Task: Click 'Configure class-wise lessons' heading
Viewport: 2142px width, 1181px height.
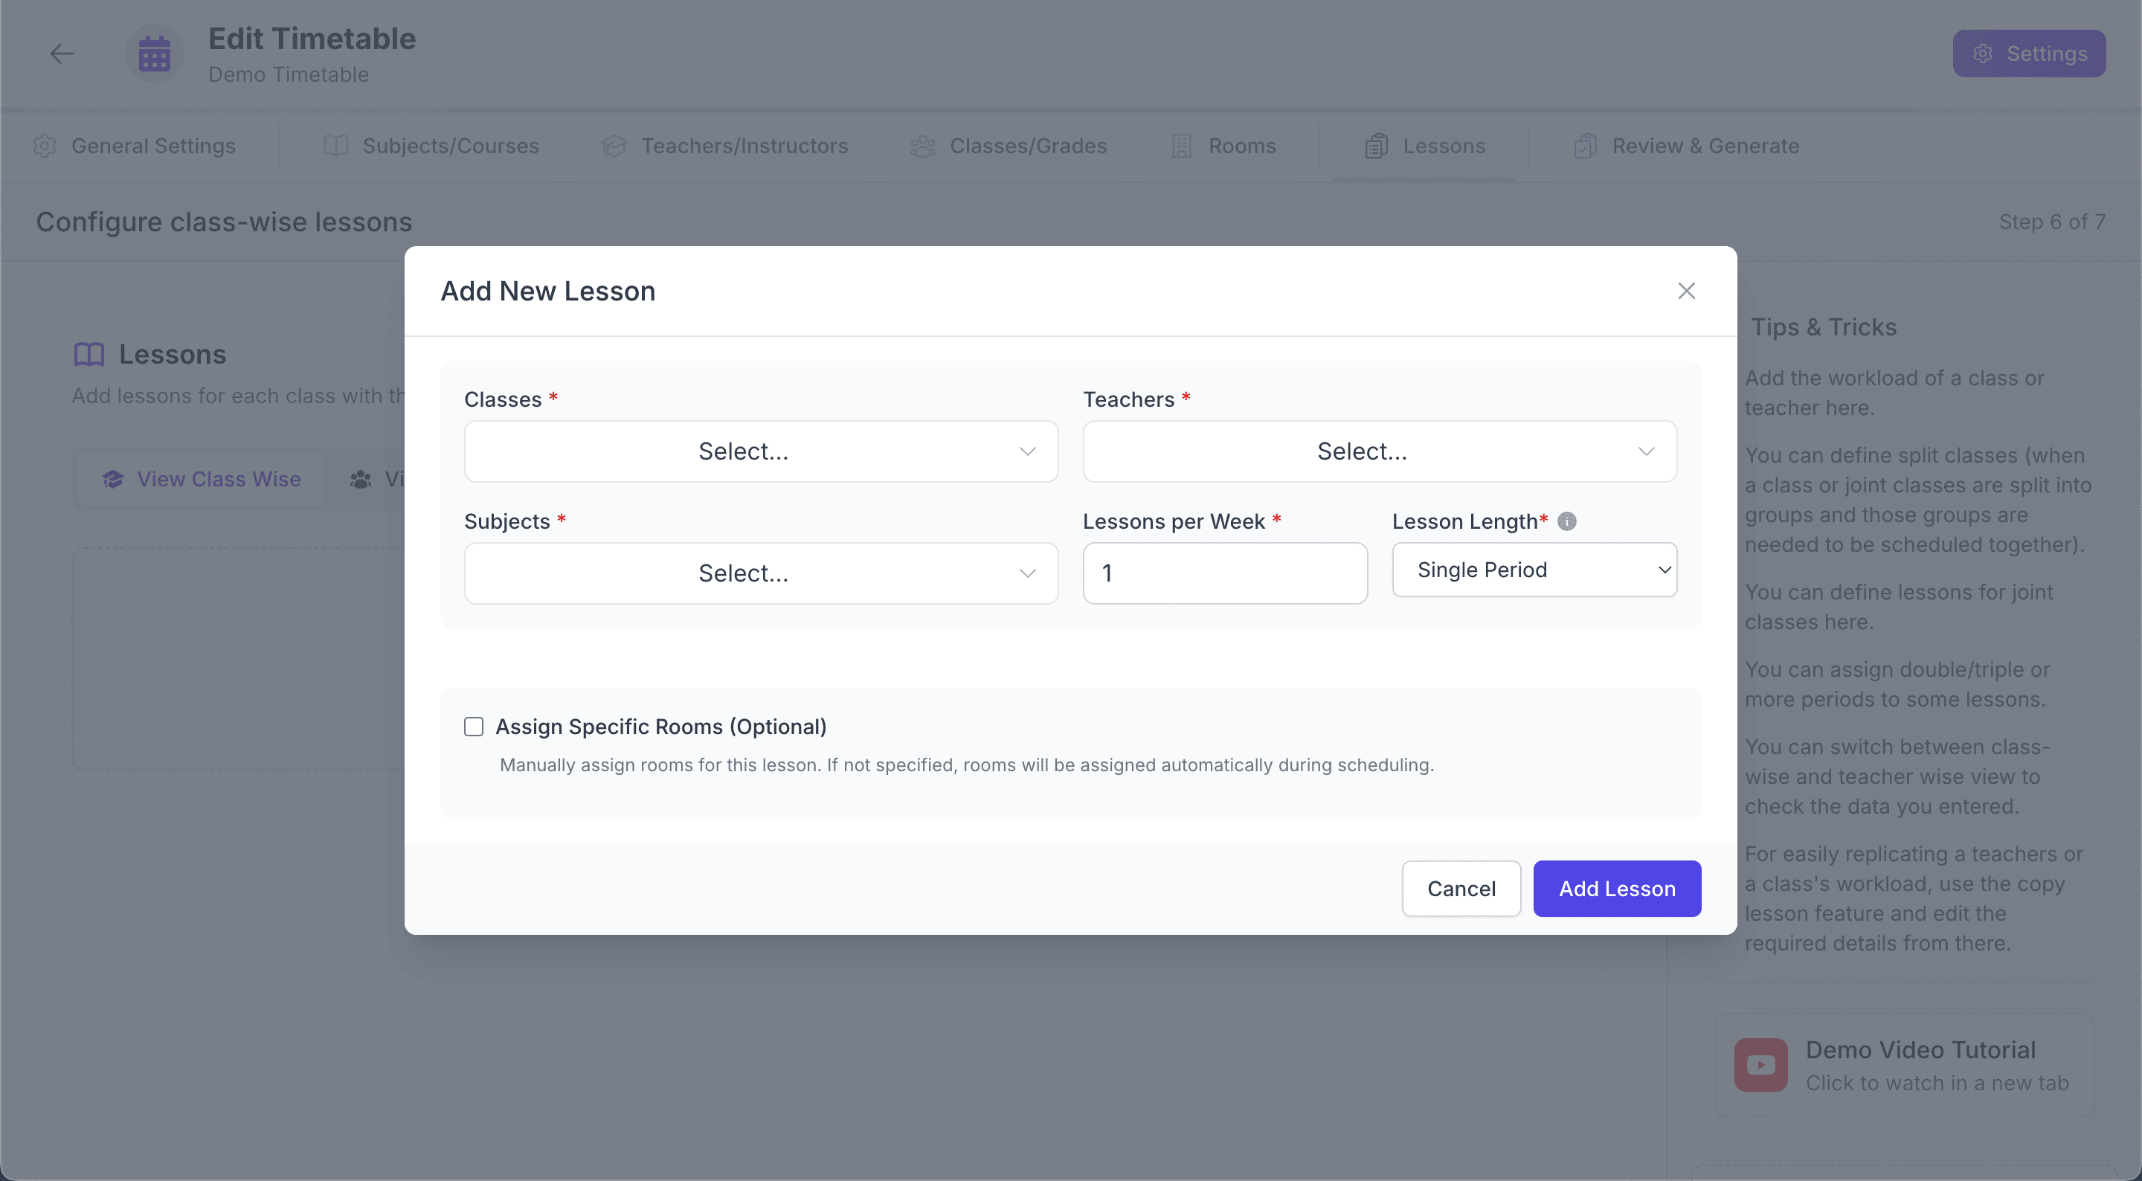Action: coord(224,222)
